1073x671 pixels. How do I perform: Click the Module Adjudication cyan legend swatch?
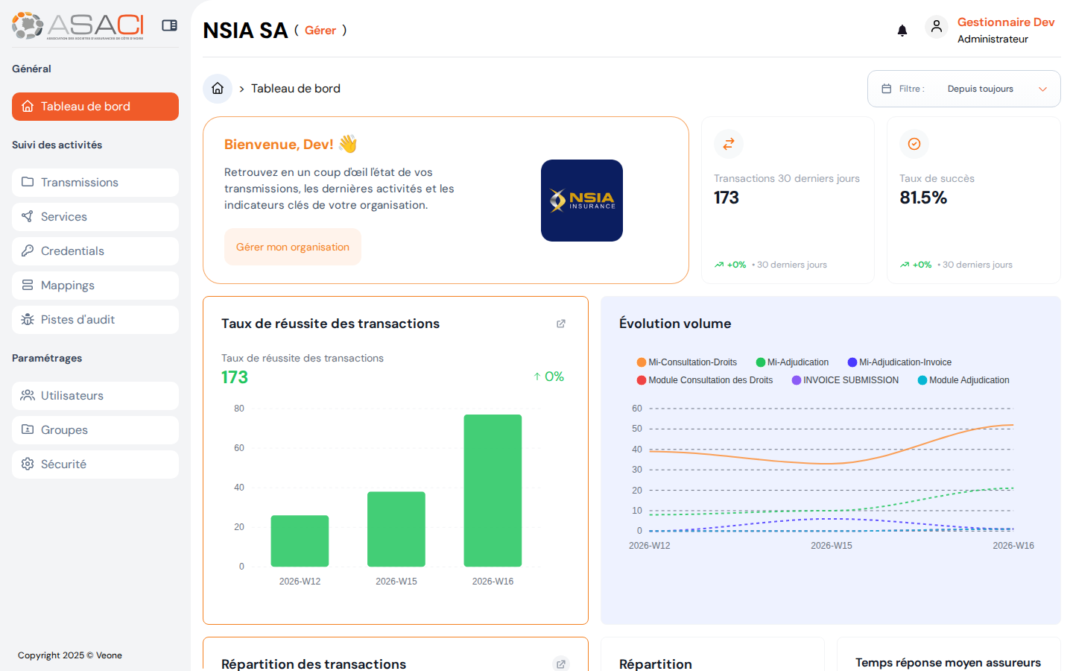[922, 380]
